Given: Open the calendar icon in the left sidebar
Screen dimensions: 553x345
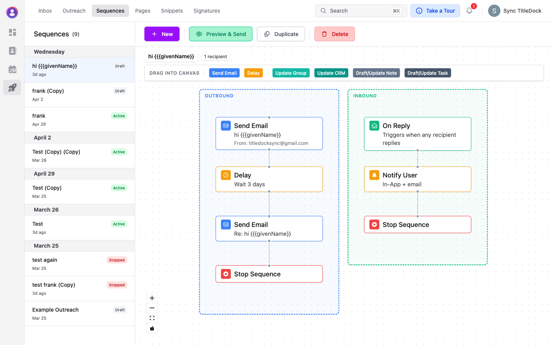Looking at the screenshot, I should [x=12, y=69].
